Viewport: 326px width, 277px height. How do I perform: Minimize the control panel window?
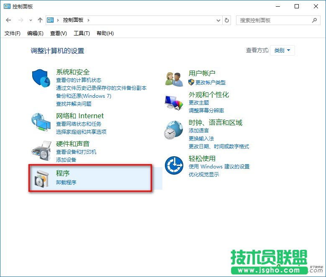[278, 6]
